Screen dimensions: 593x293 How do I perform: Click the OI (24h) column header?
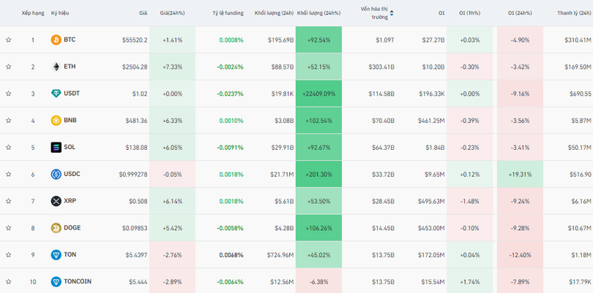pyautogui.click(x=521, y=13)
